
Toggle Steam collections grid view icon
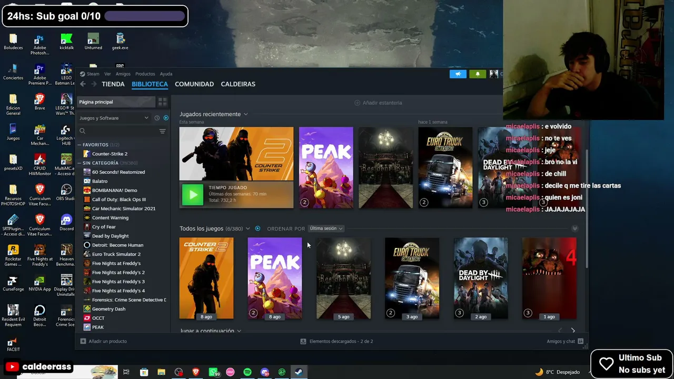pos(162,102)
